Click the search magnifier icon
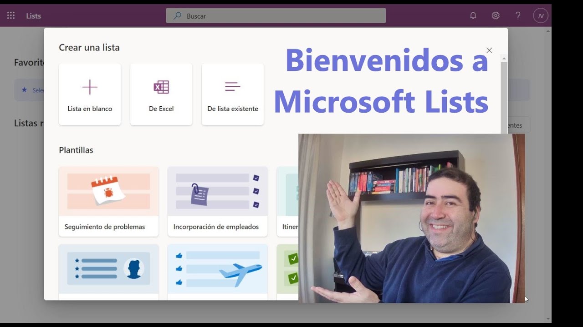This screenshot has width=583, height=327. click(x=177, y=15)
